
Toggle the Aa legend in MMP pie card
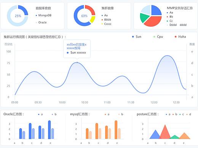pos(170,13)
